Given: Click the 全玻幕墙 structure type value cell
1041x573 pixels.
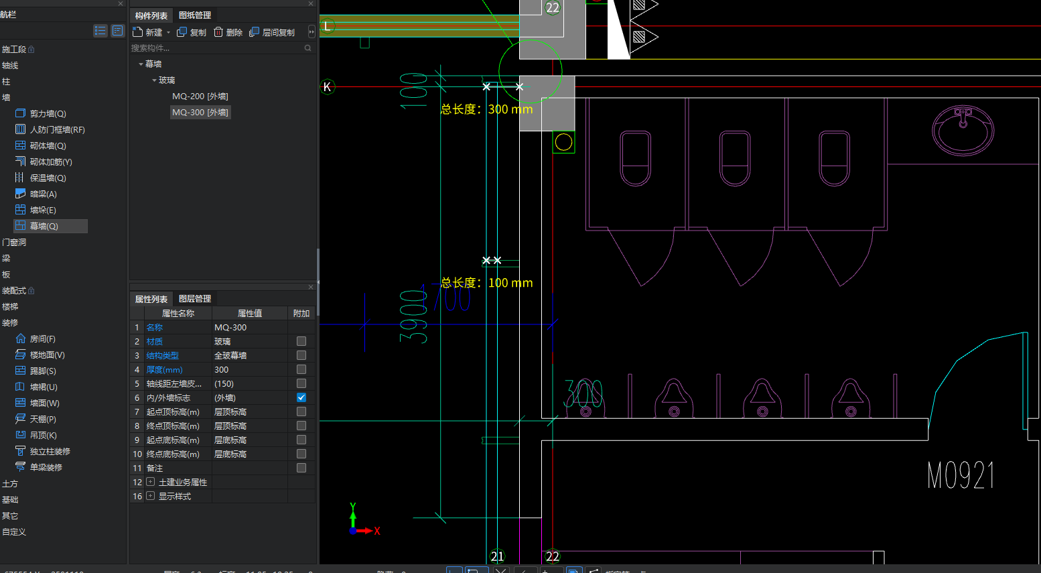Looking at the screenshot, I should 250,355.
